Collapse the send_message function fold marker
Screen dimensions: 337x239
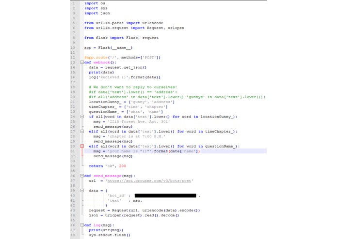click(x=82, y=176)
